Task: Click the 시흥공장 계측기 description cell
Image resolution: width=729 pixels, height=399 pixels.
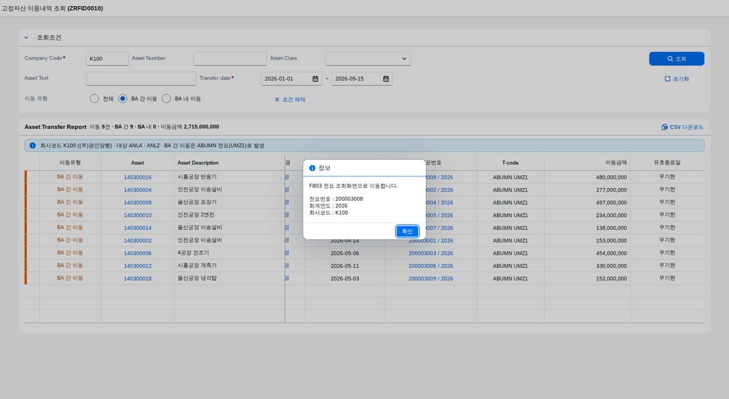Action: (x=229, y=266)
